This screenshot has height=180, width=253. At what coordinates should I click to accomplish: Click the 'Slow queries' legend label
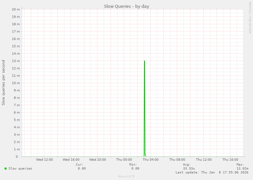pyautogui.click(x=20, y=169)
